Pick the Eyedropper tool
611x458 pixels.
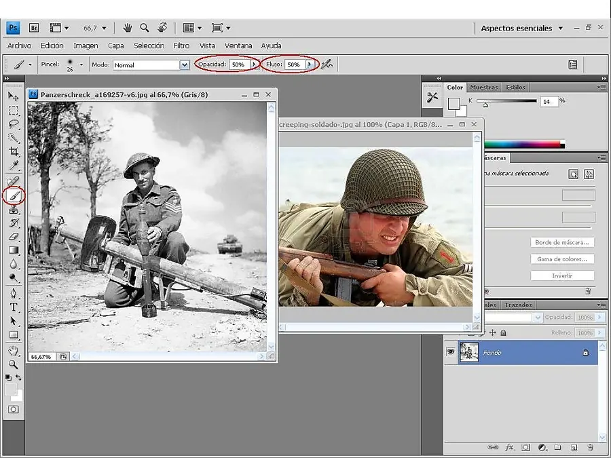point(14,166)
